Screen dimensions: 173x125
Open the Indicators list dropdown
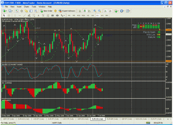(x=117, y=11)
